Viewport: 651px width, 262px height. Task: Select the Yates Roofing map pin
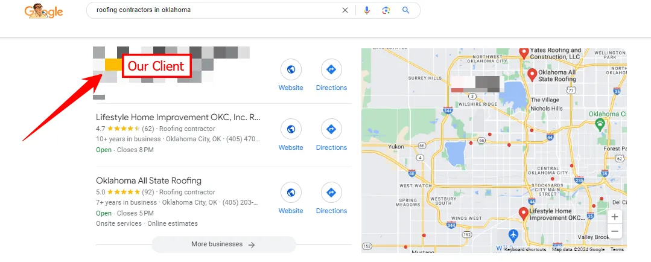click(524, 53)
